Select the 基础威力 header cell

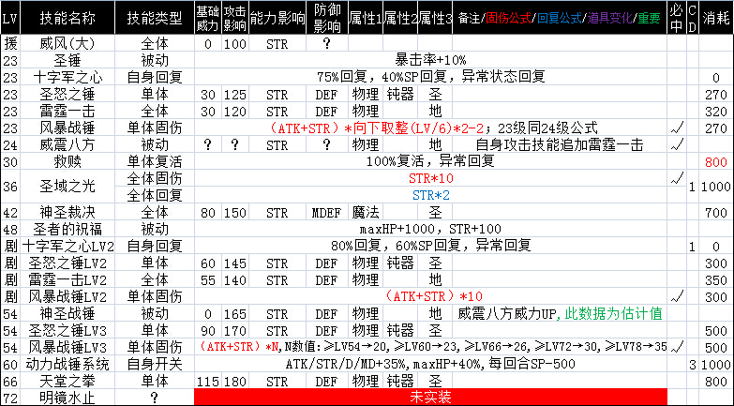pos(208,18)
